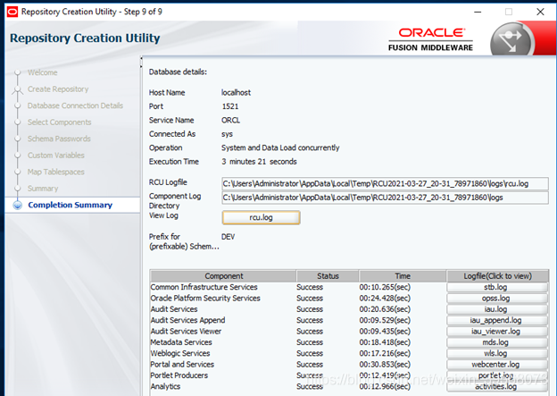Open the webcenter.log logfile
The width and height of the screenshot is (557, 396).
[x=497, y=365]
